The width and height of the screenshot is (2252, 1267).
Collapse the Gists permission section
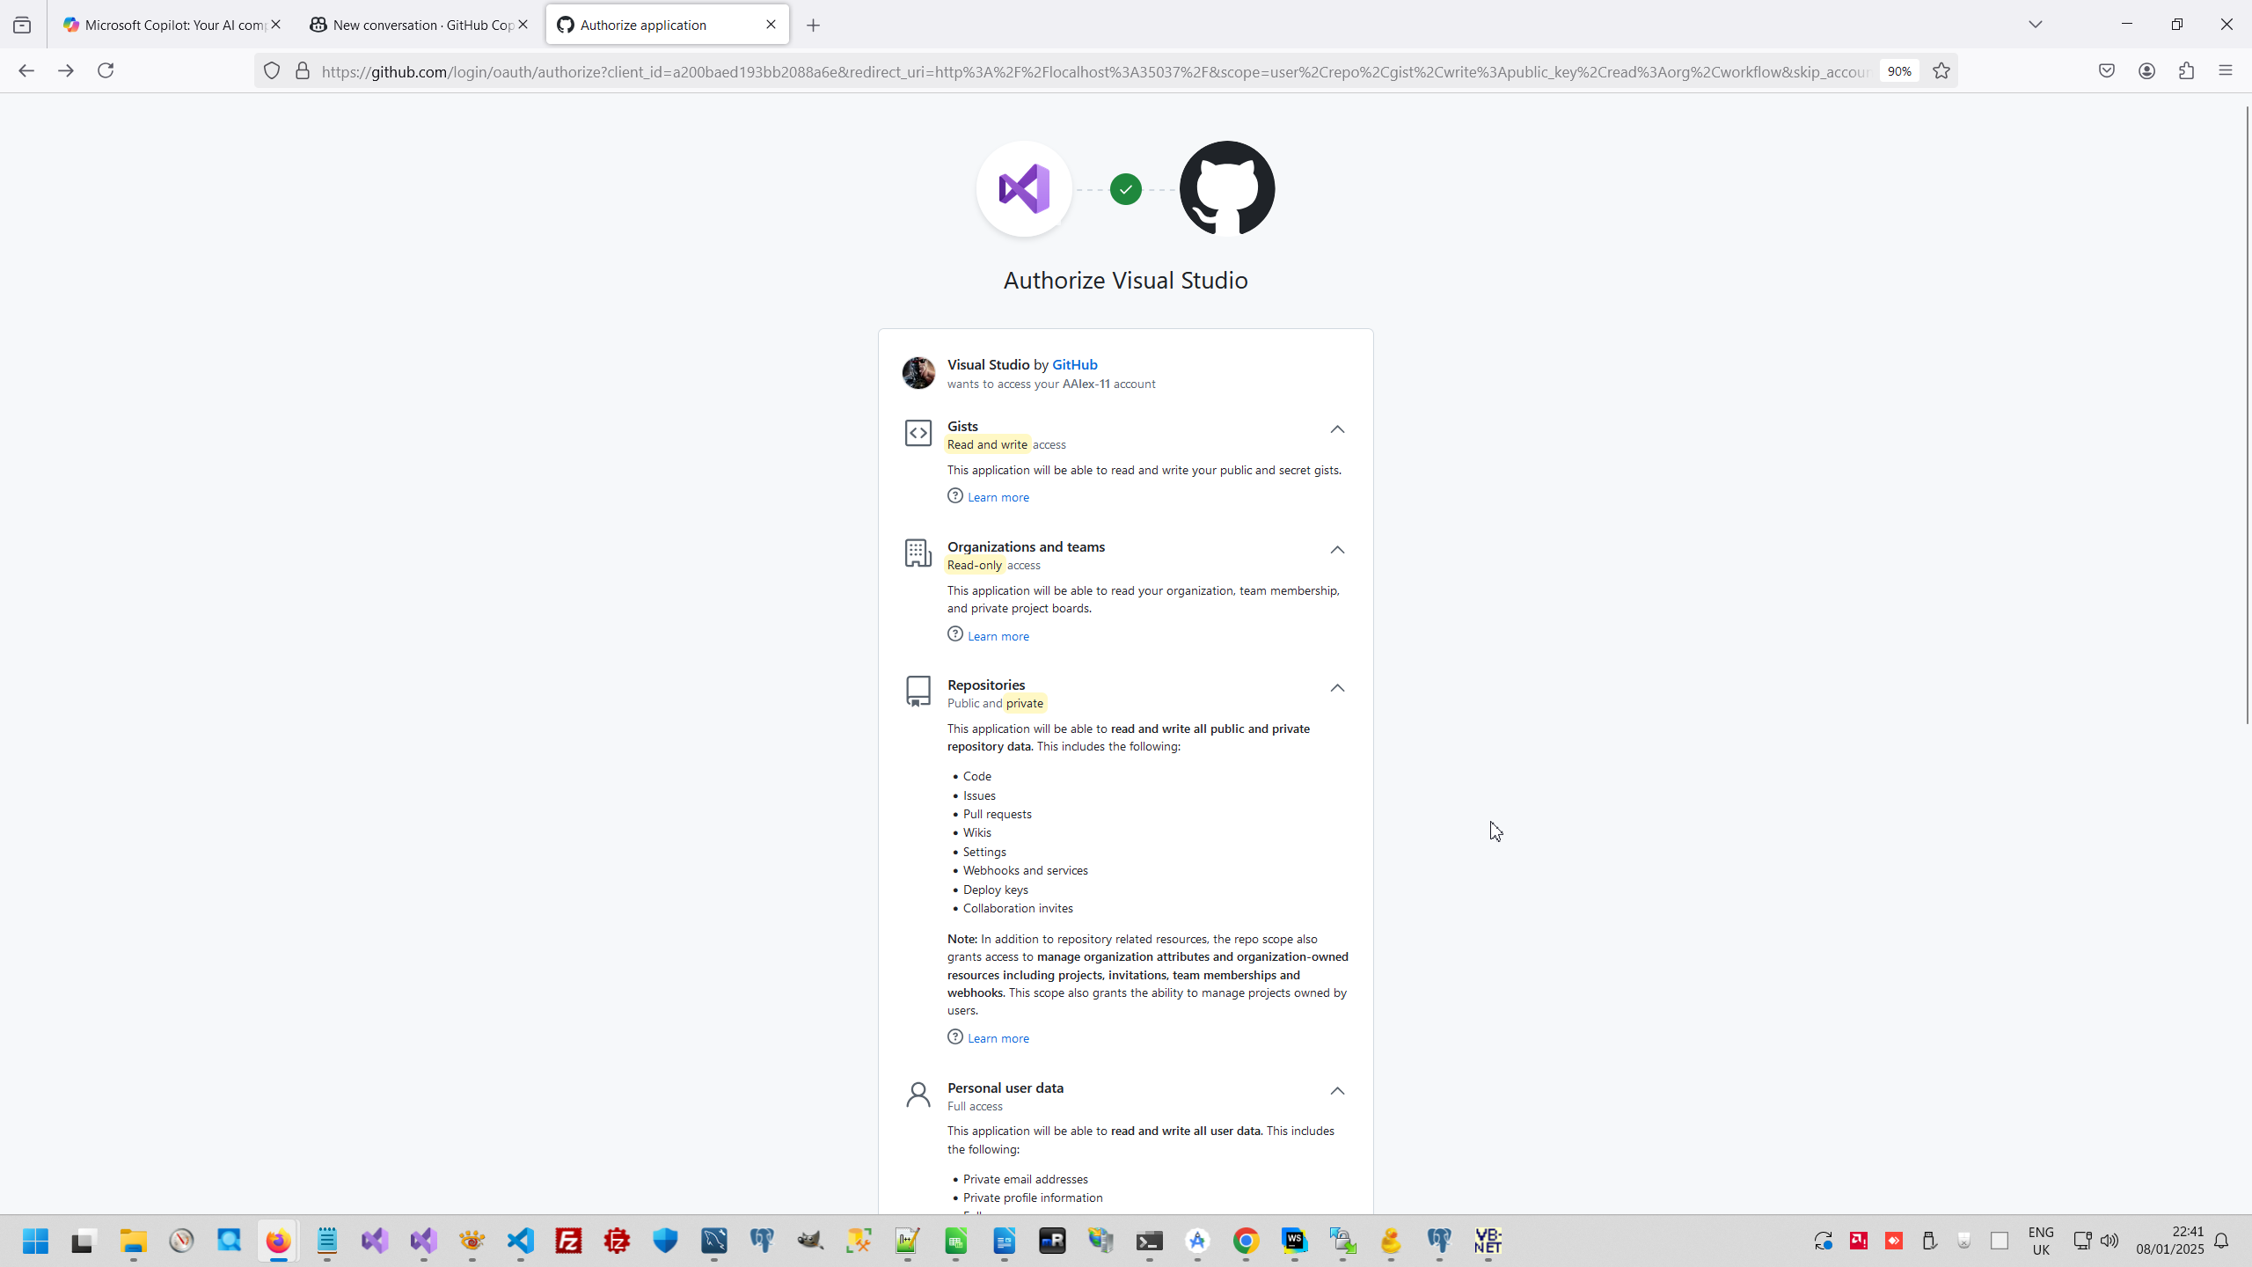pos(1337,429)
